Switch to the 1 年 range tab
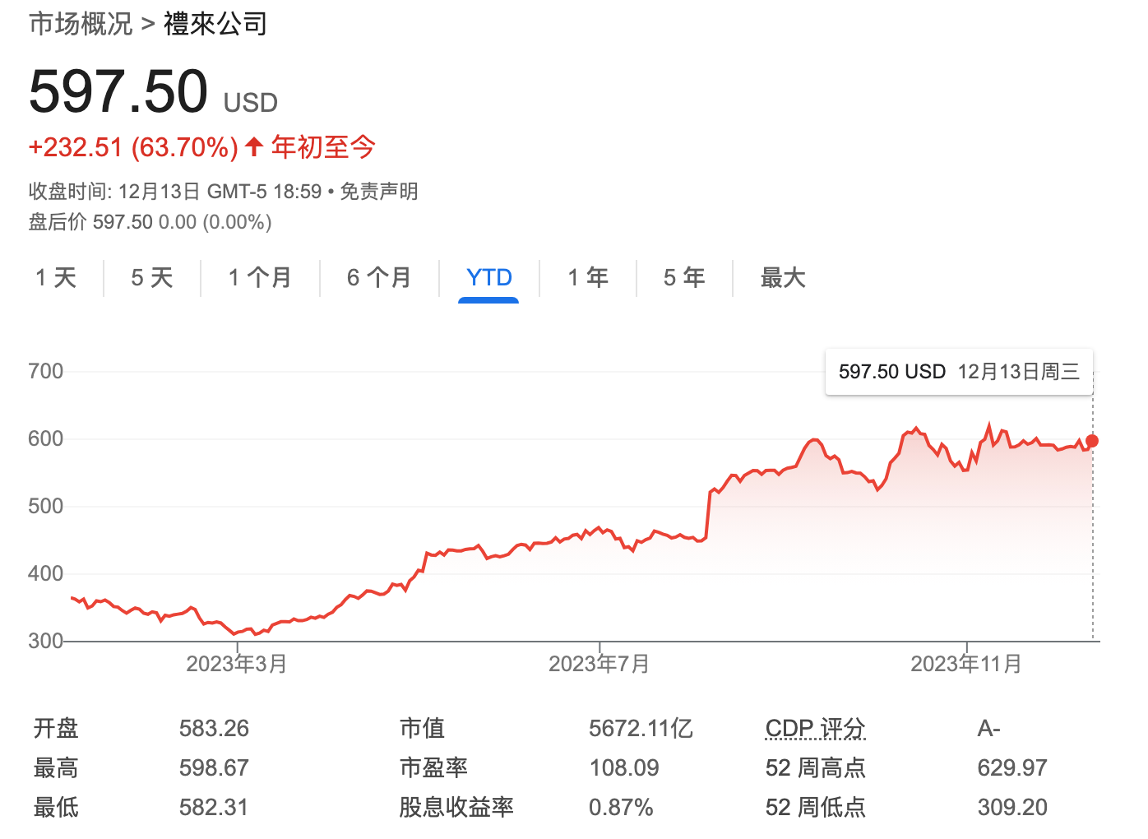This screenshot has width=1148, height=839. point(588,278)
